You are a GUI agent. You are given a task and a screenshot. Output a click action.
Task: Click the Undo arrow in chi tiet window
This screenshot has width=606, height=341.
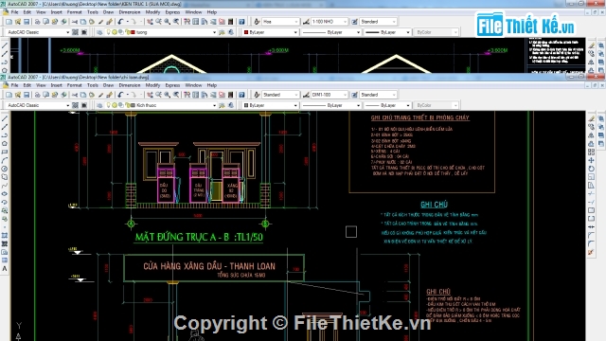[120, 95]
